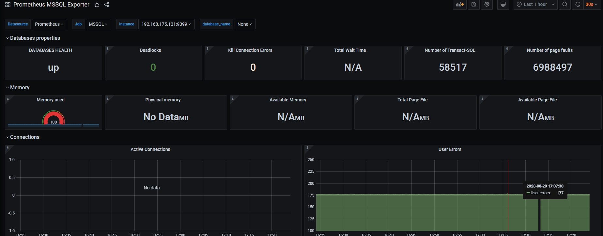Add a new panel to dashboard

pos(460,4)
